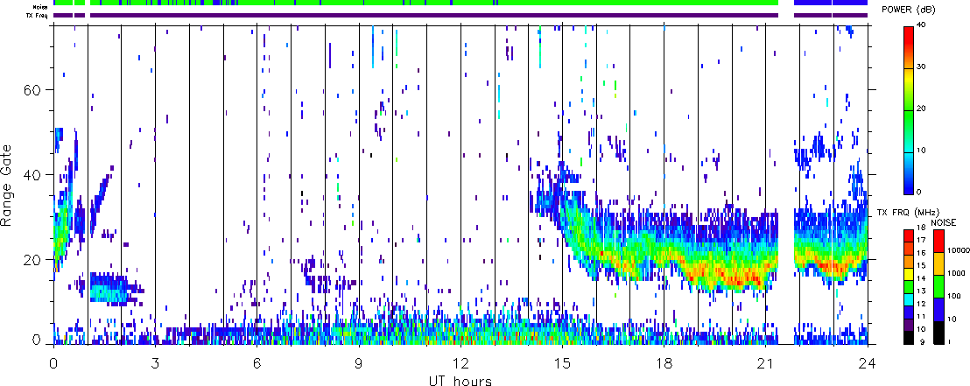This screenshot has width=970, height=386.
Task: Click the red top segment of the NOISE color bar
Action: coord(938,241)
